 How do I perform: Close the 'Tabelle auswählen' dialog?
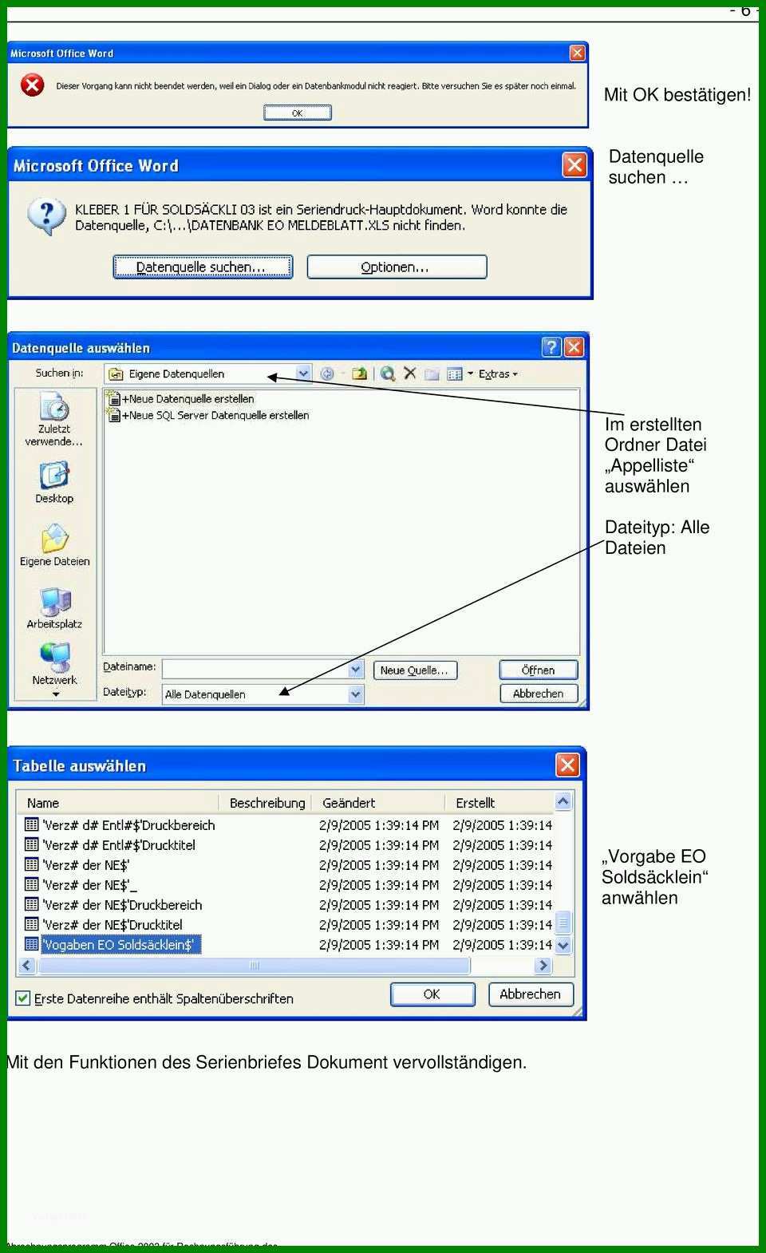(567, 765)
